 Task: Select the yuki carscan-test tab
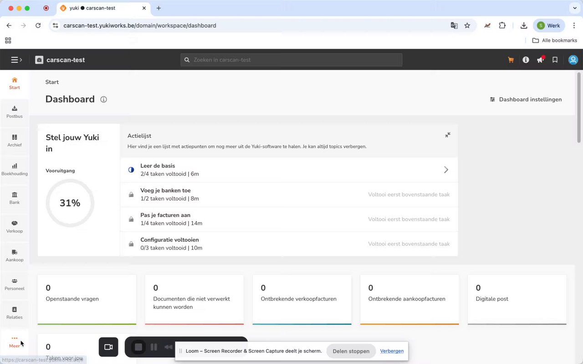[x=103, y=8]
